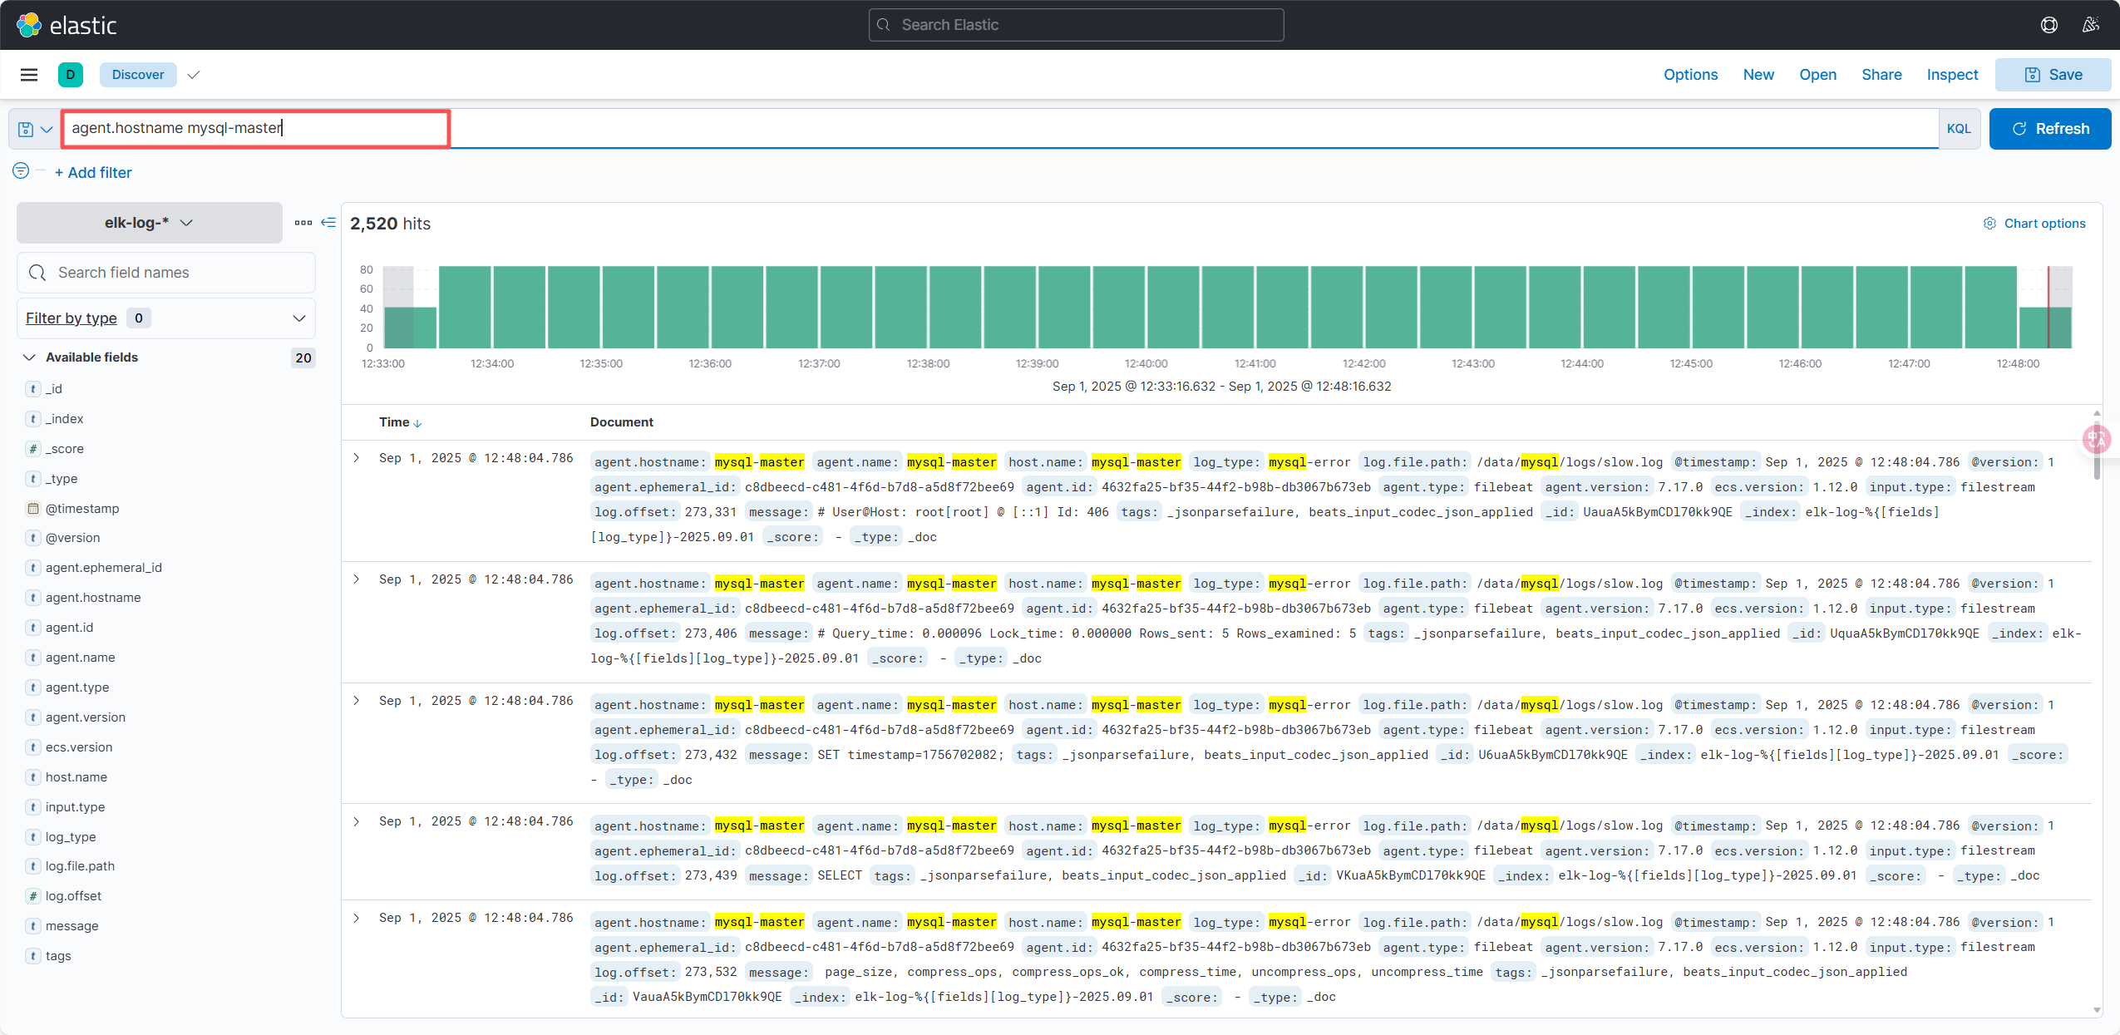Select the agent.version field
Screen dimensions: 2120x1035
click(x=86, y=717)
